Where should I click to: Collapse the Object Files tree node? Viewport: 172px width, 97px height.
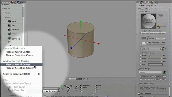click(3, 9)
